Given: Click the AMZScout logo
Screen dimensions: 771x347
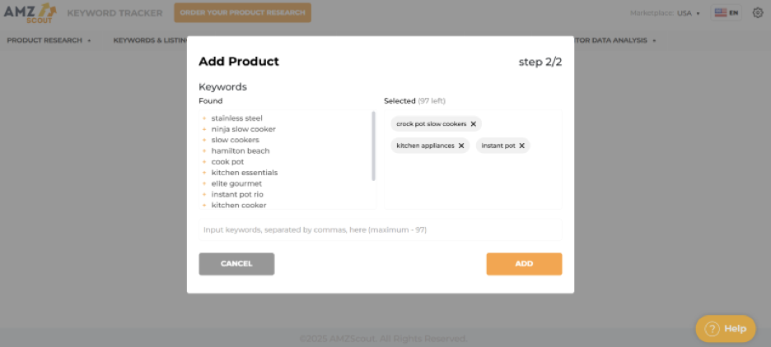Looking at the screenshot, I should point(30,12).
